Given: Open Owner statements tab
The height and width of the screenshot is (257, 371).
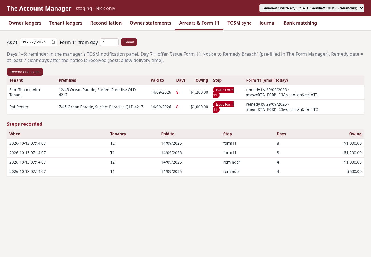Looking at the screenshot, I should click(150, 23).
